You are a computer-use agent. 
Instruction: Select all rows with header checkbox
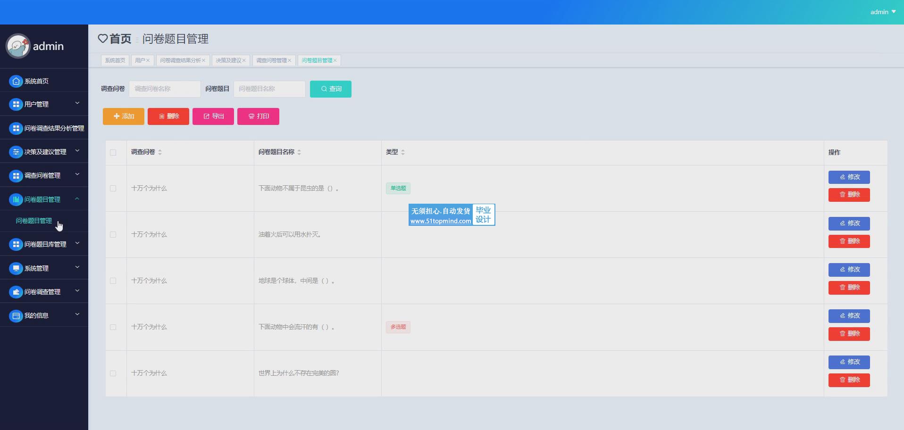(113, 152)
